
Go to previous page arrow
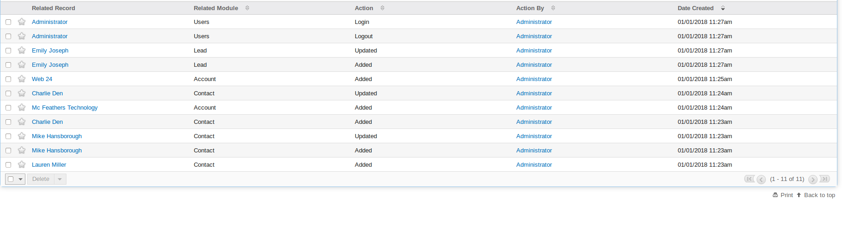click(x=761, y=179)
